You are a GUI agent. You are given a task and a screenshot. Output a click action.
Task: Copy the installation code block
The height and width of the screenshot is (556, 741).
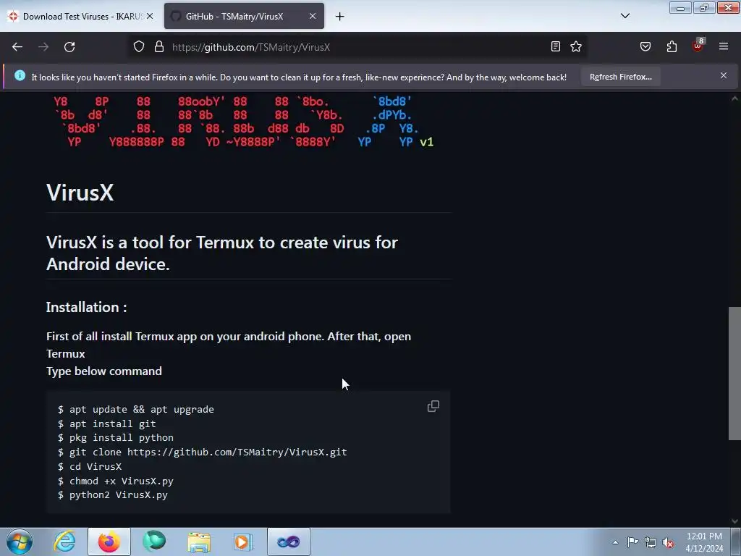pyautogui.click(x=433, y=406)
